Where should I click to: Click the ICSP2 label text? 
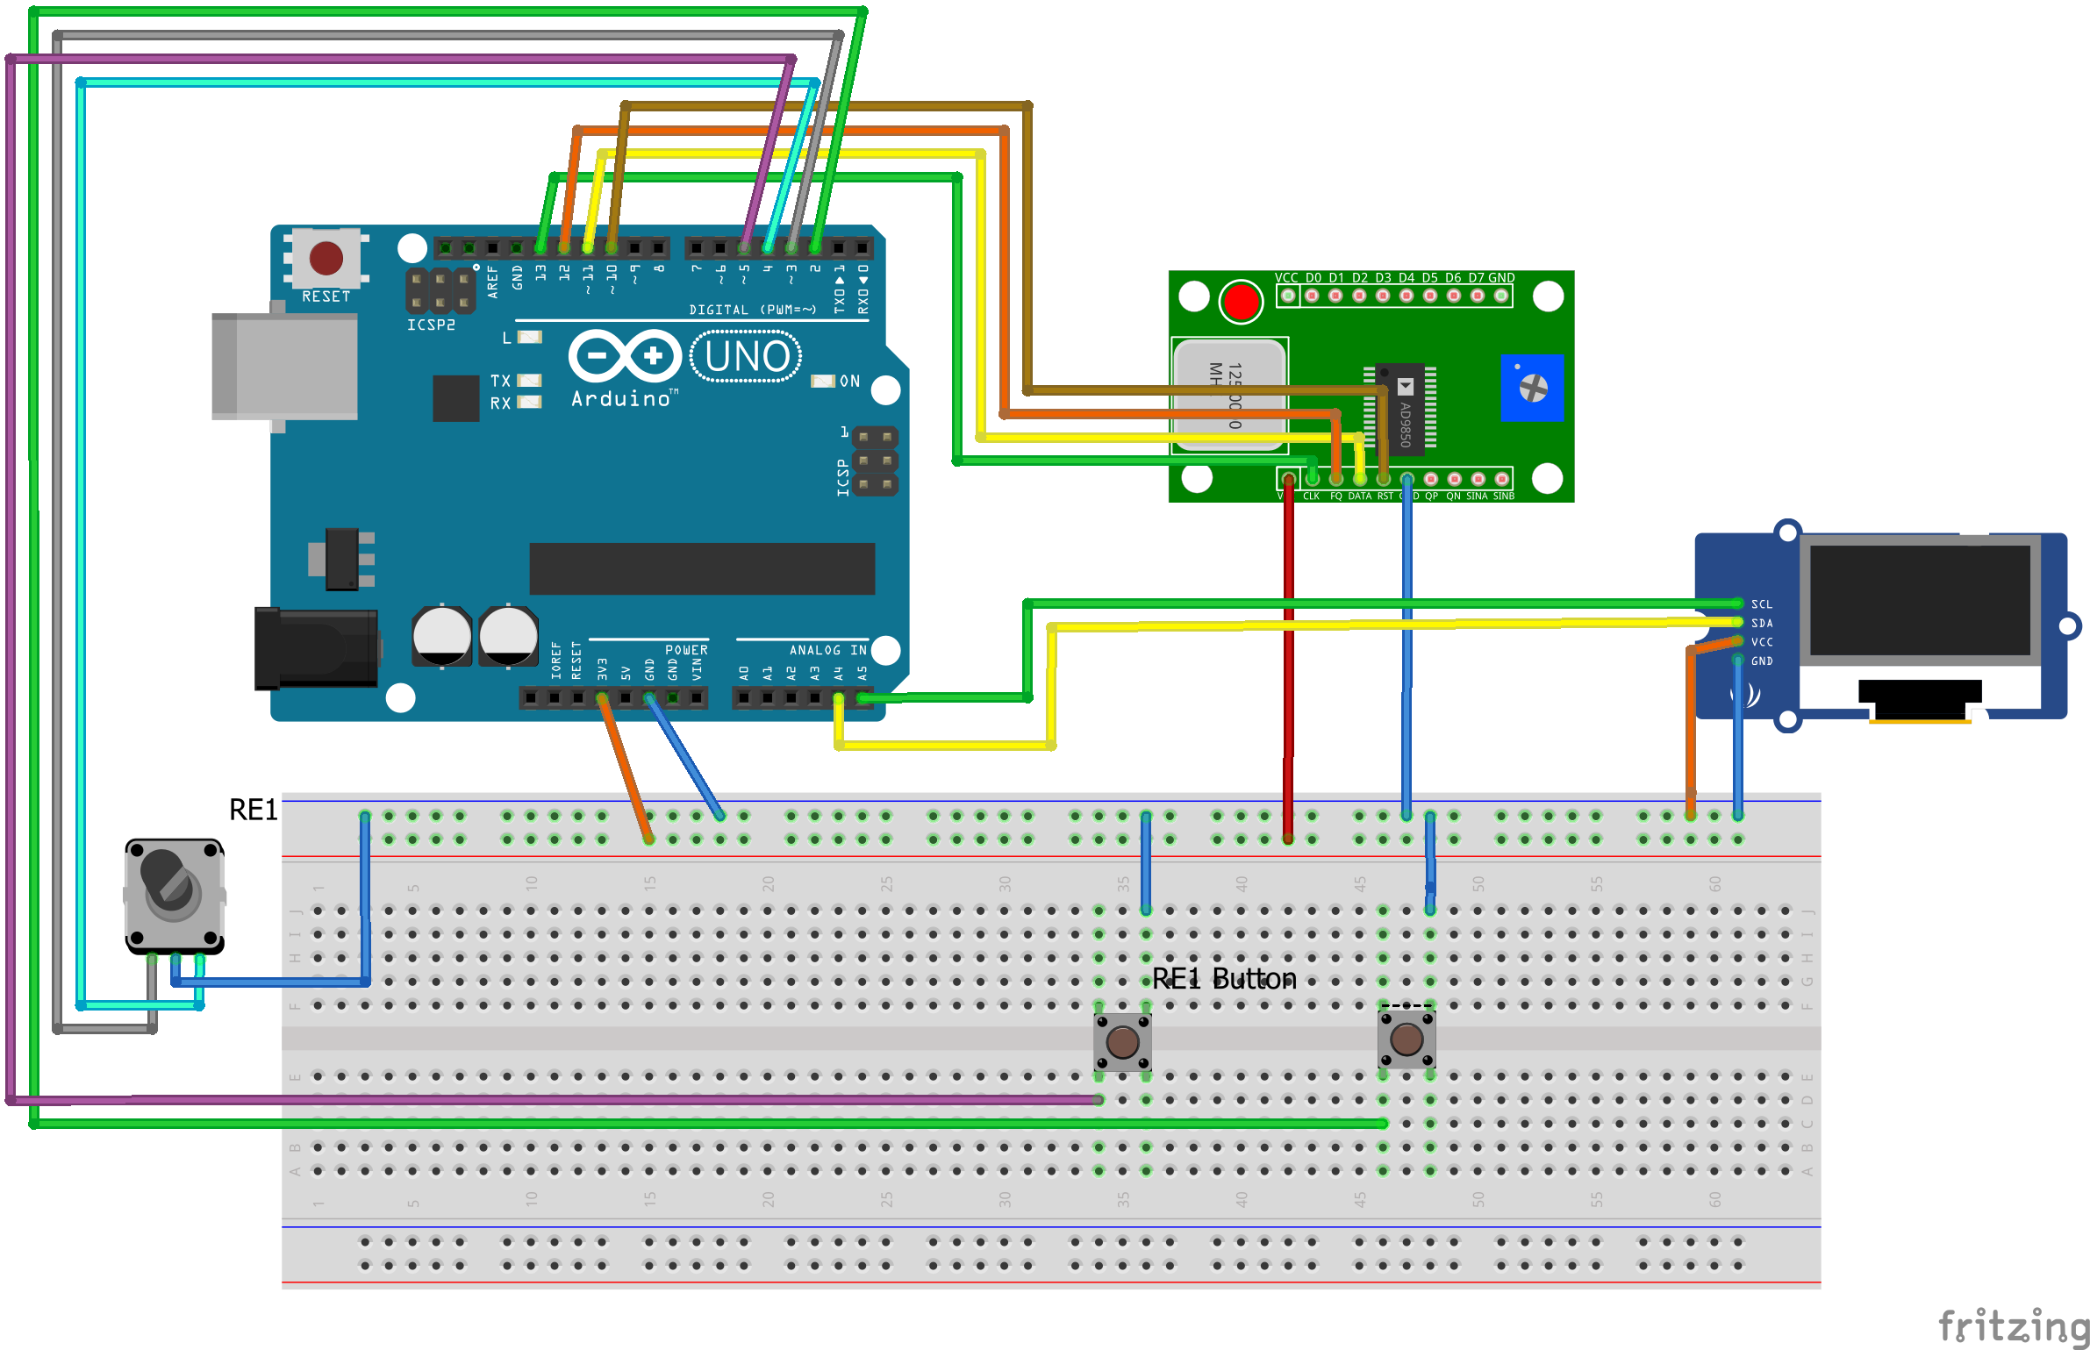[x=431, y=325]
